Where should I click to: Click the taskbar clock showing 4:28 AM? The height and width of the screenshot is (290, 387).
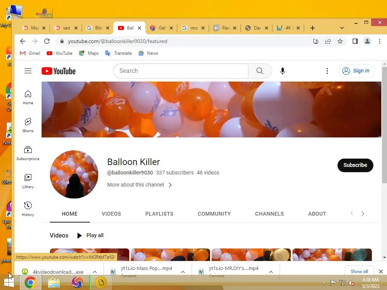(370, 283)
